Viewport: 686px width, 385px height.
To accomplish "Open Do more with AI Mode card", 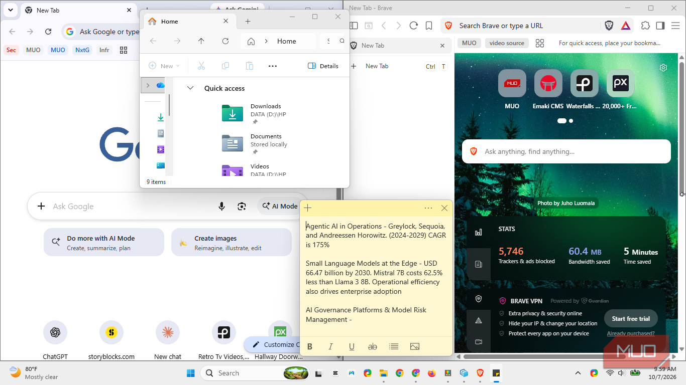I will (104, 243).
